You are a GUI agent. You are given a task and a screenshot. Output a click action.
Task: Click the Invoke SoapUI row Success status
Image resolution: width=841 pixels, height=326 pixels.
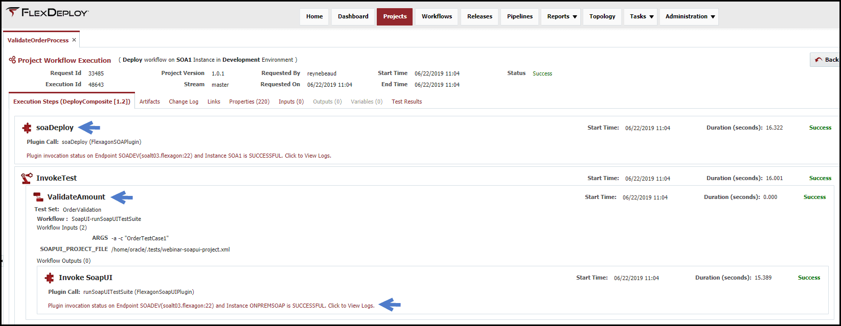(809, 278)
